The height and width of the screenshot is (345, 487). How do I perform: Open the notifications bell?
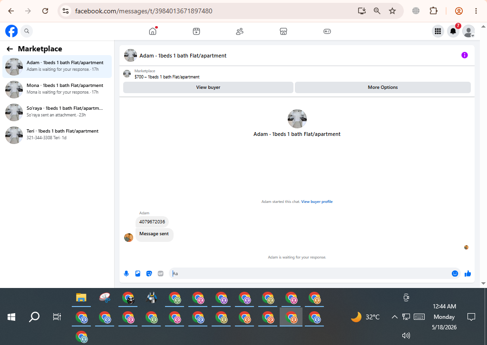click(x=453, y=31)
